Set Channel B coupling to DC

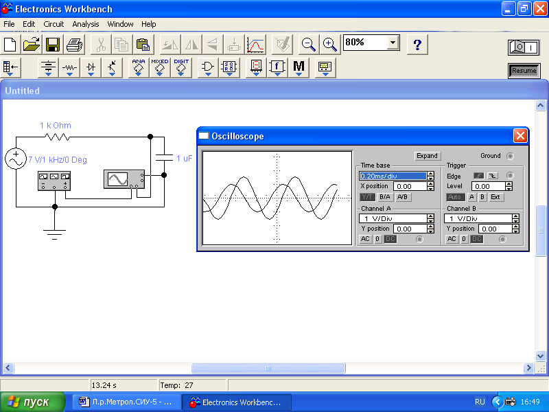click(476, 239)
